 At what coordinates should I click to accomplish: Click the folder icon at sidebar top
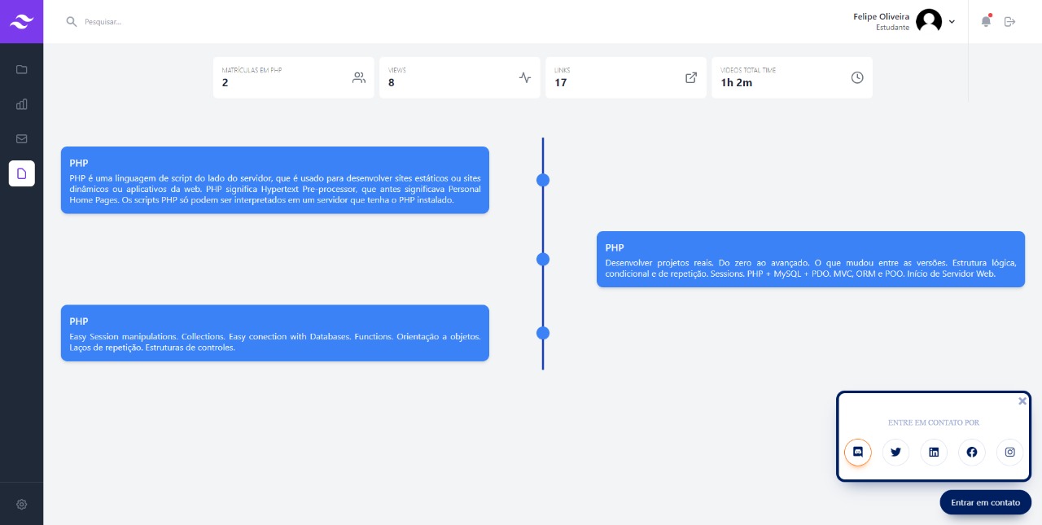pos(22,69)
